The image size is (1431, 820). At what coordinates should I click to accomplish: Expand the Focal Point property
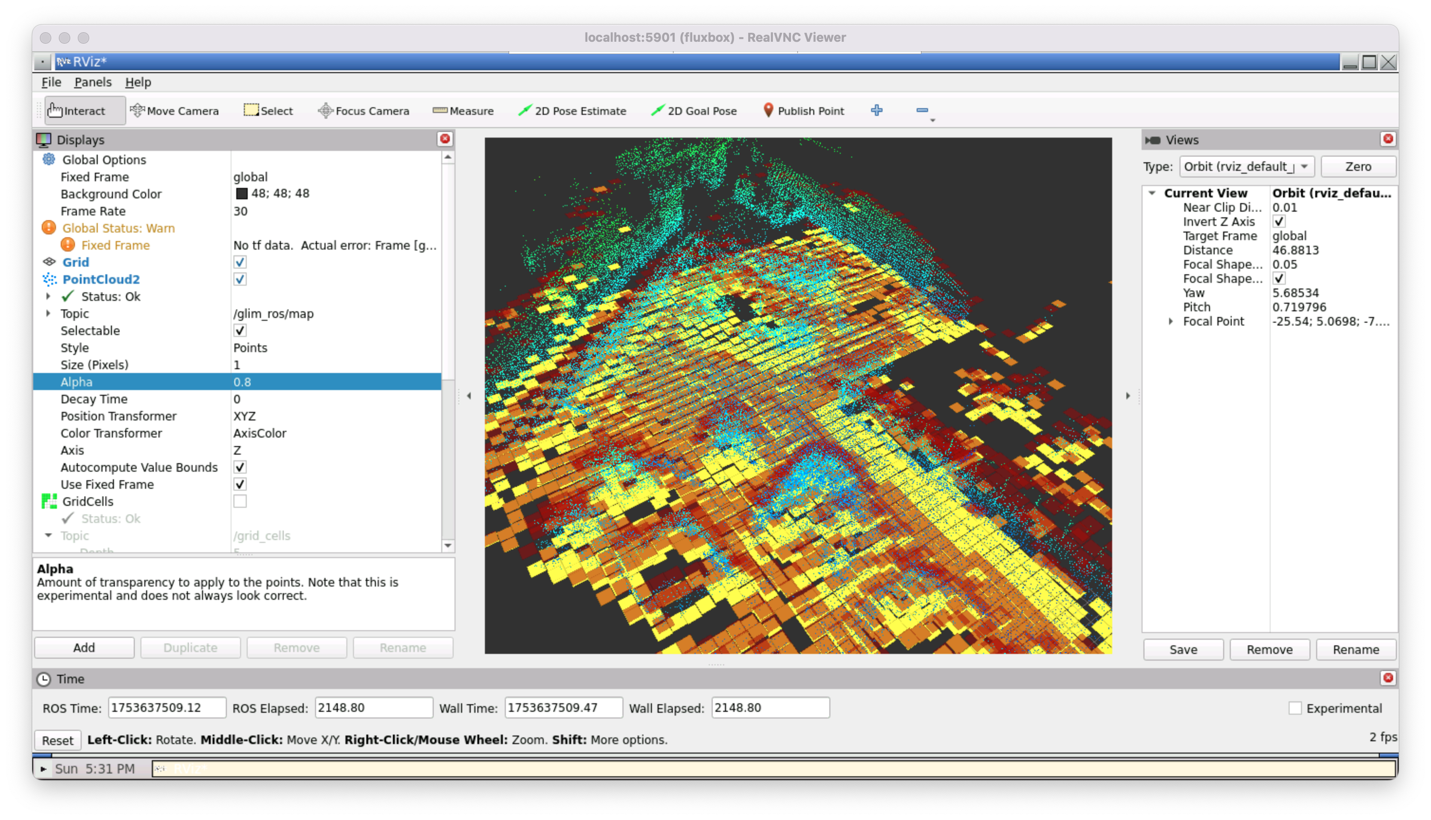1171,321
